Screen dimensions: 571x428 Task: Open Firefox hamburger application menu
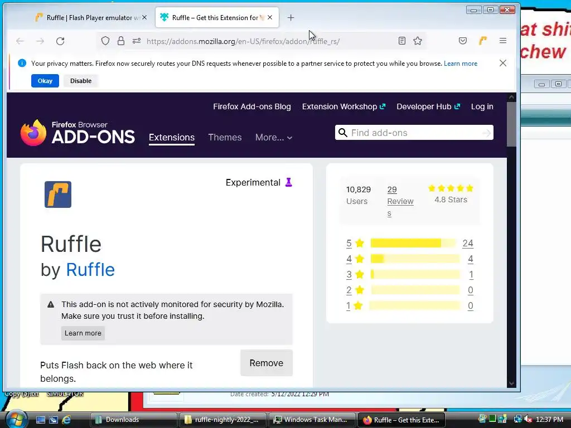[x=503, y=41]
